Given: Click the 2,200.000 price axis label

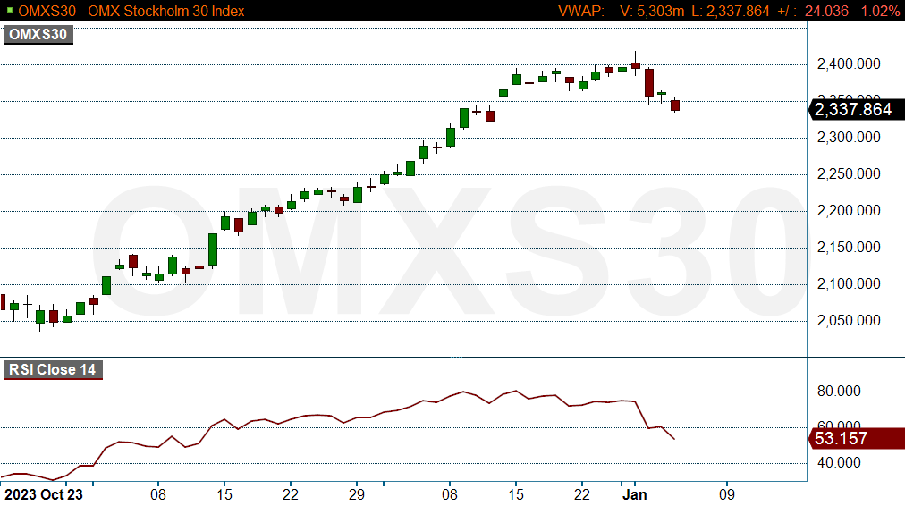Looking at the screenshot, I should 849,211.
